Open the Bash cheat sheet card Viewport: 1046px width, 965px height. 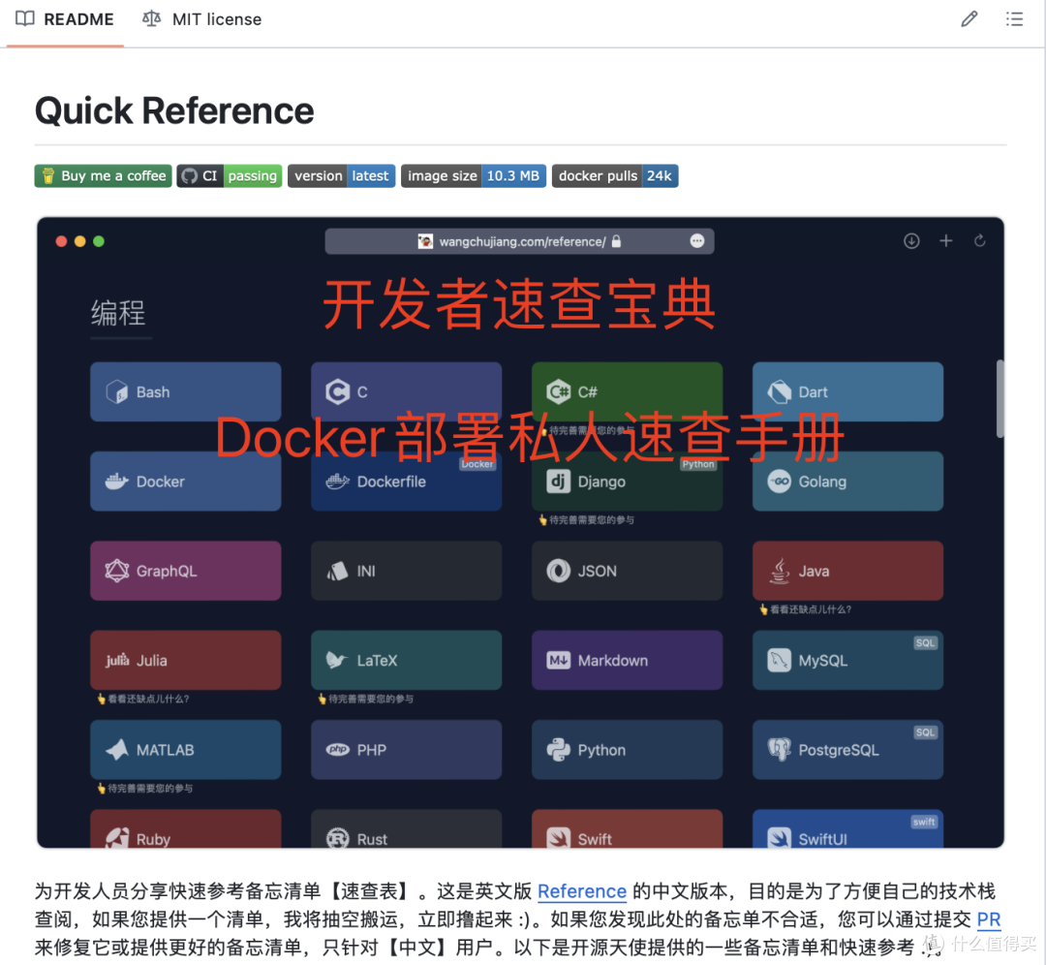tap(185, 391)
